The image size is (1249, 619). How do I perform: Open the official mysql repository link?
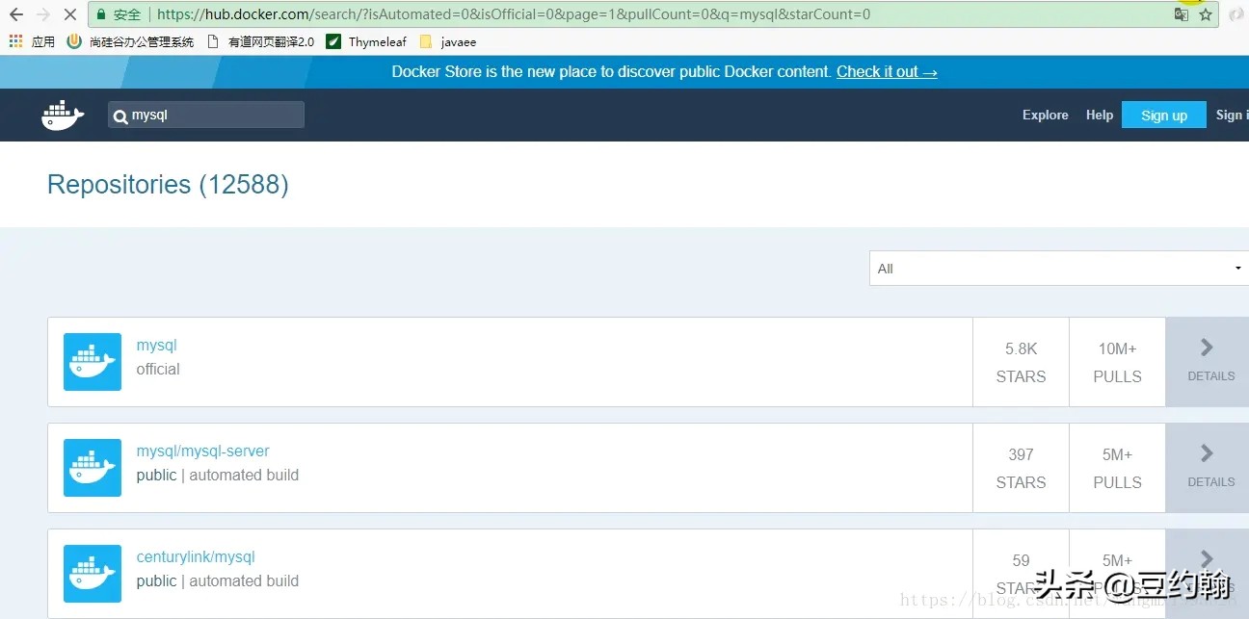(157, 346)
